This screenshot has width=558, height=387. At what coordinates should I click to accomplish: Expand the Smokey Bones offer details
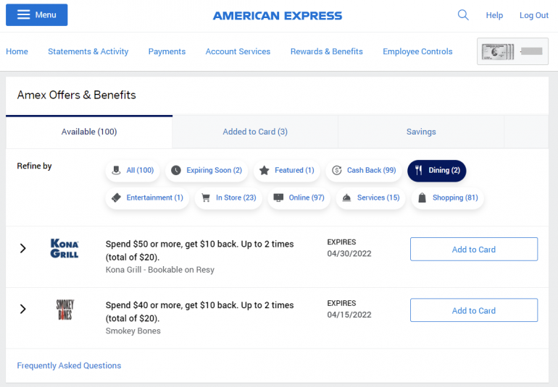point(22,309)
